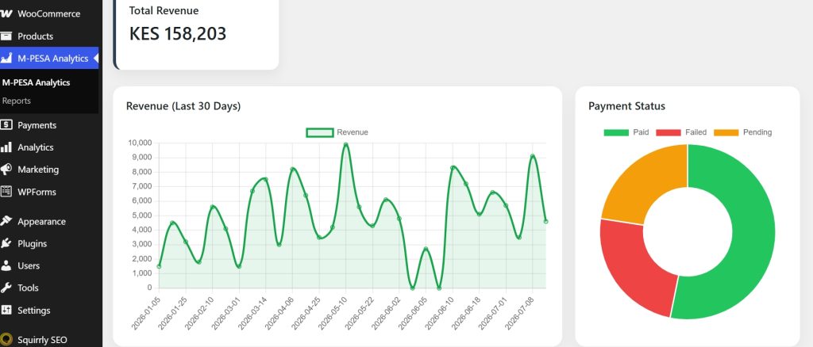Viewport: 813px width, 347px height.
Task: Open the WooCommerce menu
Action: tap(49, 14)
